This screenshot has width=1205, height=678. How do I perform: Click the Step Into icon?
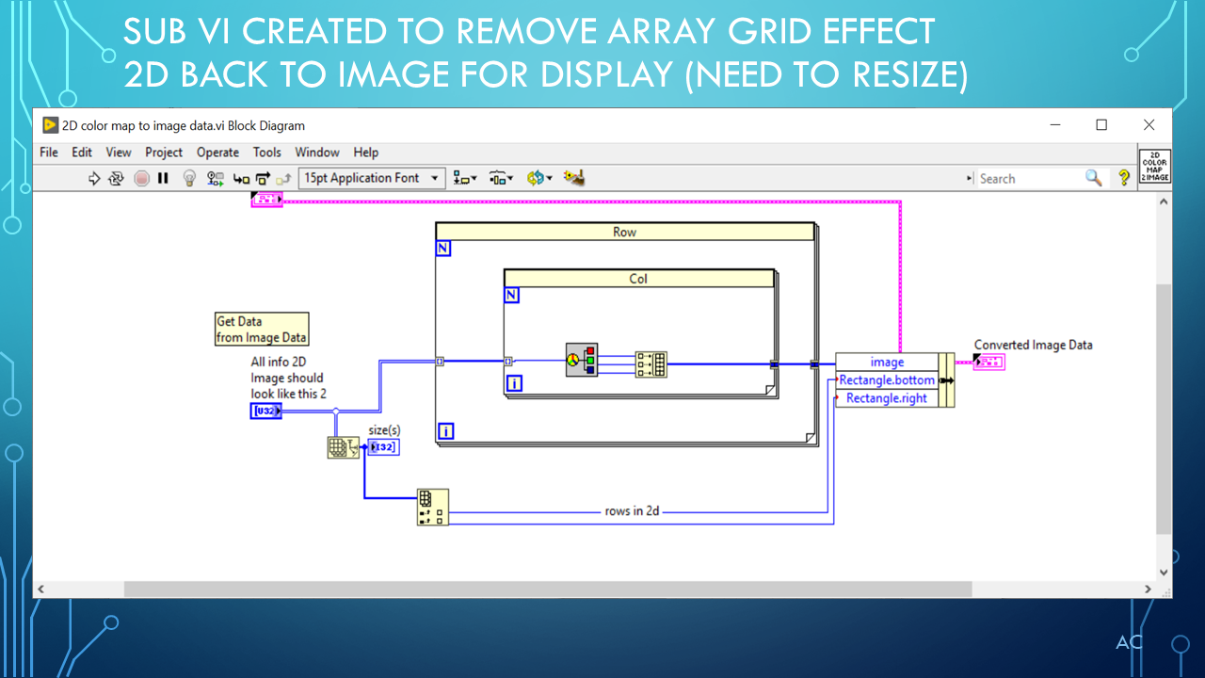pyautogui.click(x=242, y=178)
